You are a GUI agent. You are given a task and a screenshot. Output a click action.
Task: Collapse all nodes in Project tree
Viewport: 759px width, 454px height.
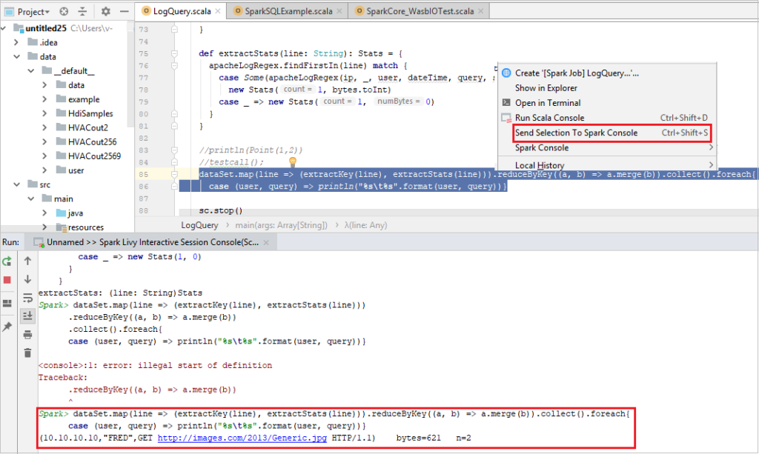pyautogui.click(x=82, y=11)
